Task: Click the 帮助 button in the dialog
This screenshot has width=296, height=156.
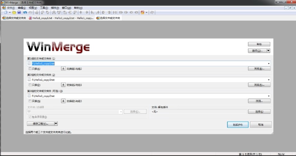Action: click(x=259, y=44)
